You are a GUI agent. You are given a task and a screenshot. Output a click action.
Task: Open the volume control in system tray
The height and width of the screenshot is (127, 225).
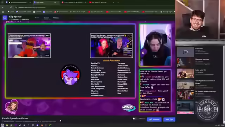219,126
